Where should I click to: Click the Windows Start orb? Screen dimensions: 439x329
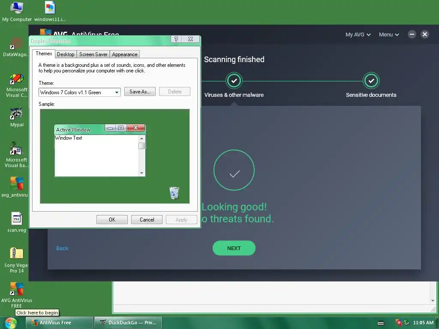point(11,323)
